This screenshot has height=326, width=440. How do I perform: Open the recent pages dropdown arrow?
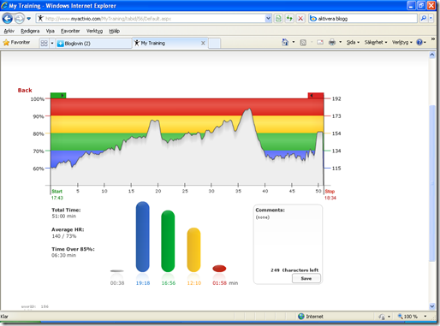click(28, 19)
